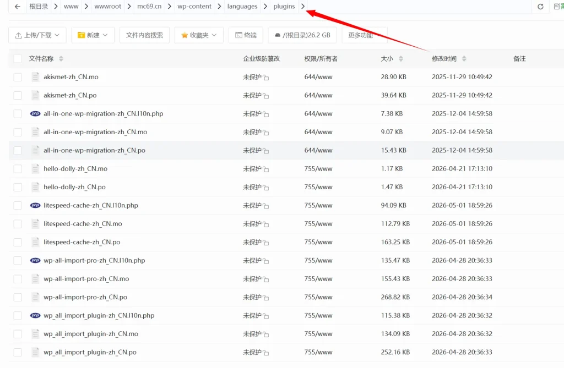
Task: Open the 新建 dropdown
Action: (x=93, y=35)
